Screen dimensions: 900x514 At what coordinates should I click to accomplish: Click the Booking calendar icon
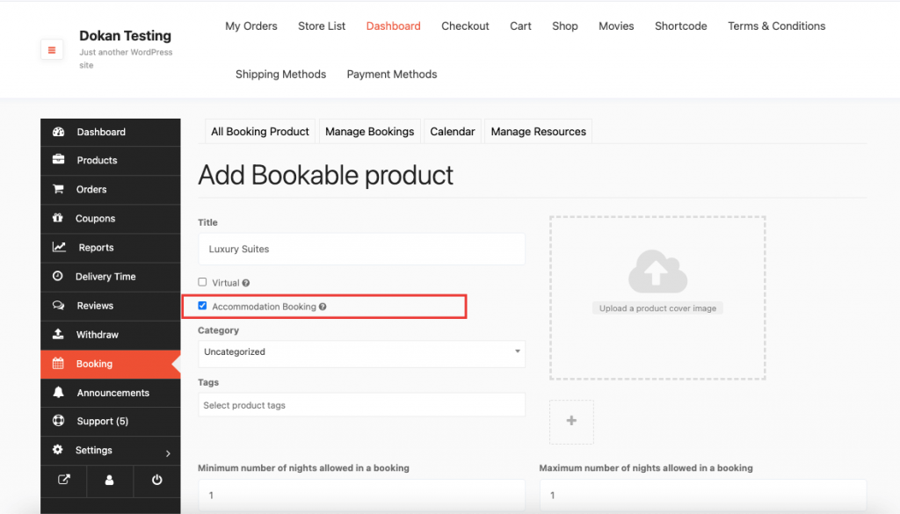click(x=58, y=363)
